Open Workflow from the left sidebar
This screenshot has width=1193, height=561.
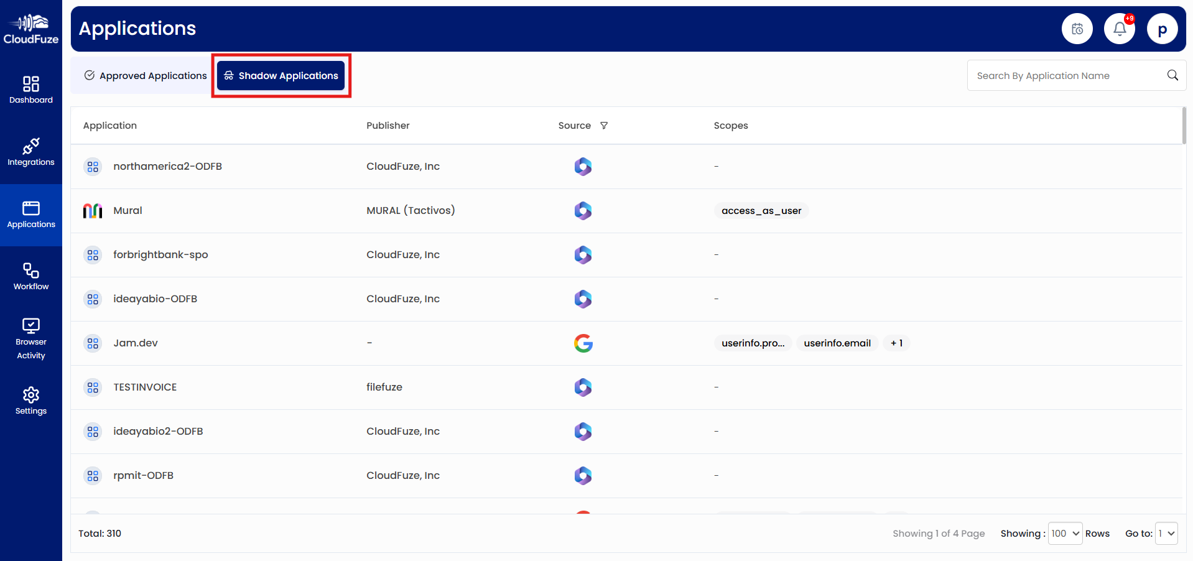tap(30, 275)
